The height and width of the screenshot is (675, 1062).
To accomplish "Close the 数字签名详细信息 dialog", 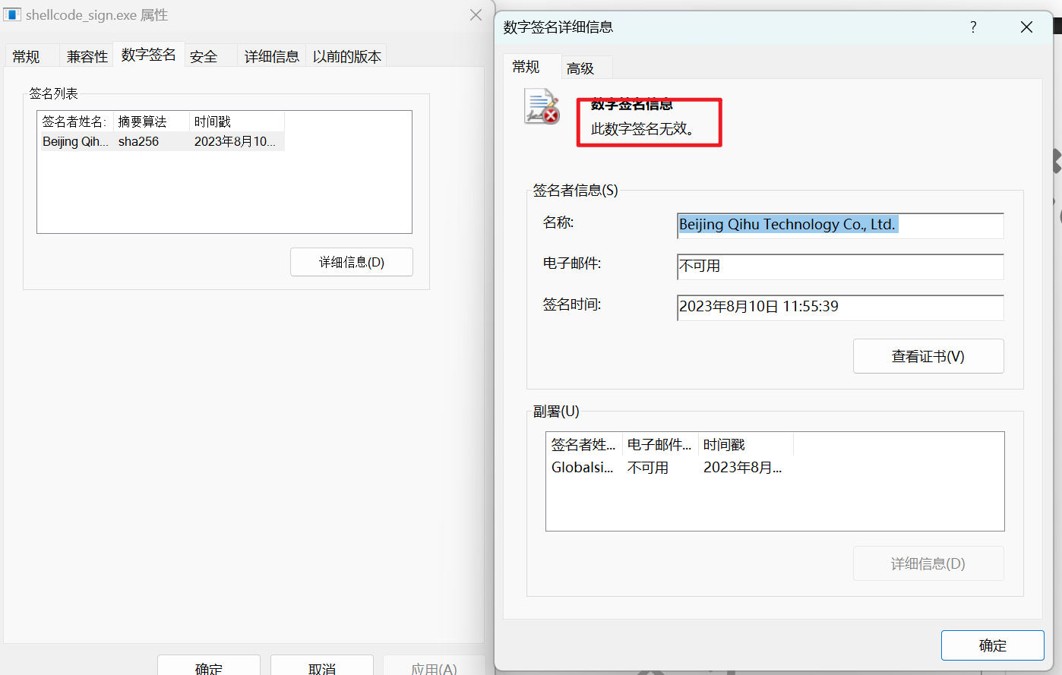I will (1026, 27).
